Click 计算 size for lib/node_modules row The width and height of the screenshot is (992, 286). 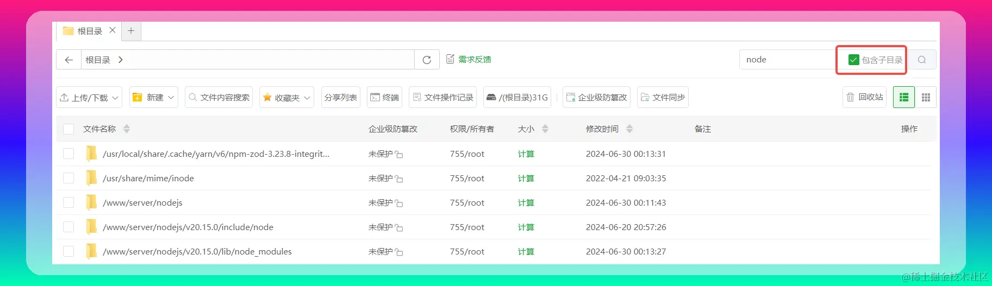[x=526, y=252]
